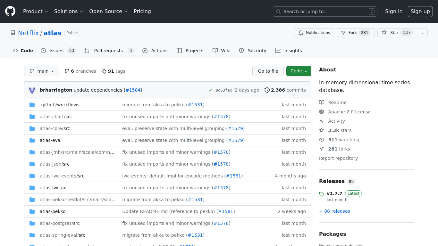Image resolution: width=438 pixels, height=246 pixels.
Task: Switch to the Issues tab
Action: tap(58, 51)
